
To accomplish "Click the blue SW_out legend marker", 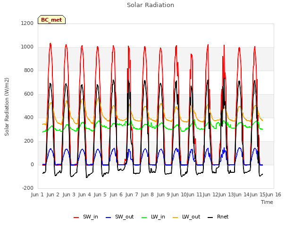I will click(x=109, y=218).
